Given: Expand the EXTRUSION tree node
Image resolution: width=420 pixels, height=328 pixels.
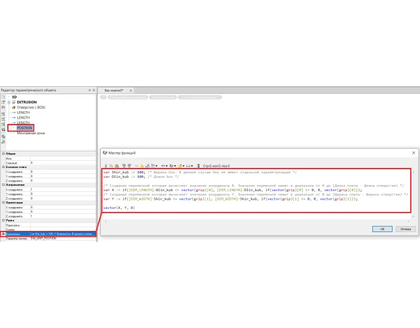Looking at the screenshot, I should click(9, 102).
